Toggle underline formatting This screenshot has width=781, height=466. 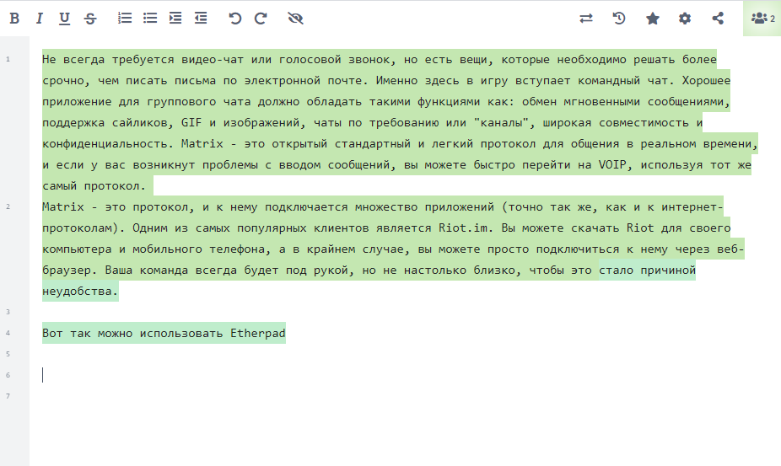pyautogui.click(x=64, y=19)
